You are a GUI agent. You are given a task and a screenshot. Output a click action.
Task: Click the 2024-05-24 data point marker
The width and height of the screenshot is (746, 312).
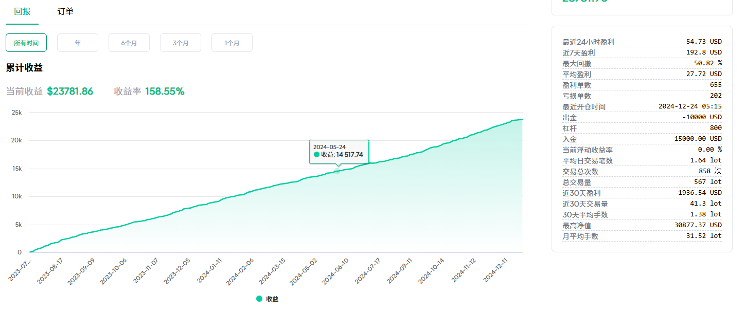[x=337, y=171]
